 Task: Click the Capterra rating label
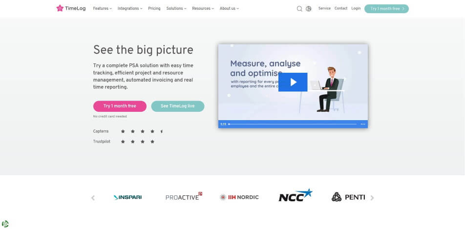point(101,131)
